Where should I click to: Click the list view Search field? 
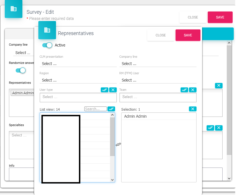point(95,109)
